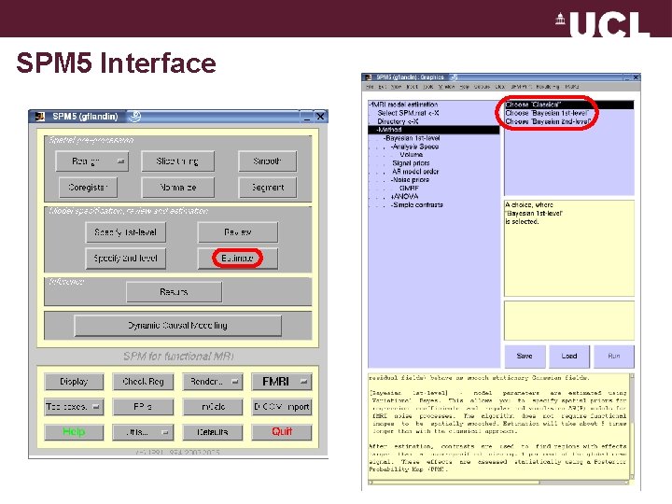The height and width of the screenshot is (504, 672).
Task: Select Choose "Bayesian 1st-level" option
Action: 547,113
